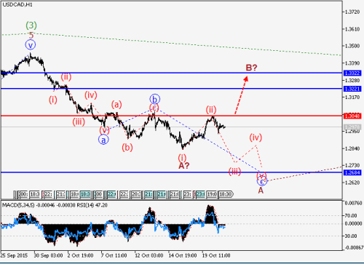Click the red dashed upward arrow
The height and width of the screenshot is (264, 364).
tap(241, 95)
